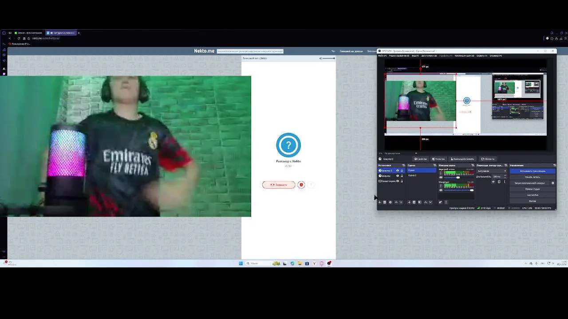Pop out the Scene Transitions dock
The height and width of the screenshot is (319, 568).
coord(506,165)
